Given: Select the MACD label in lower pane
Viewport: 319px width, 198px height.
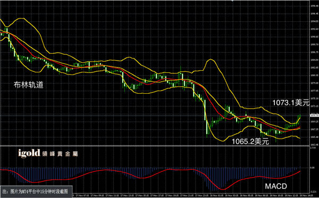Looking at the screenshot, I should pyautogui.click(x=276, y=186).
